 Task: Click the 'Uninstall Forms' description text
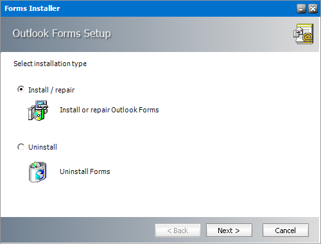(x=85, y=171)
